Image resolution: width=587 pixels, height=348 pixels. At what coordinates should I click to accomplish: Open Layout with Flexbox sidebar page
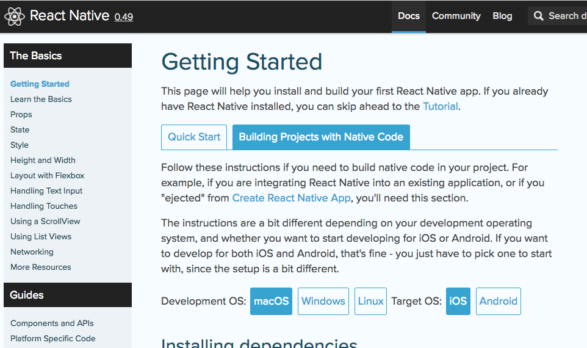(x=47, y=176)
